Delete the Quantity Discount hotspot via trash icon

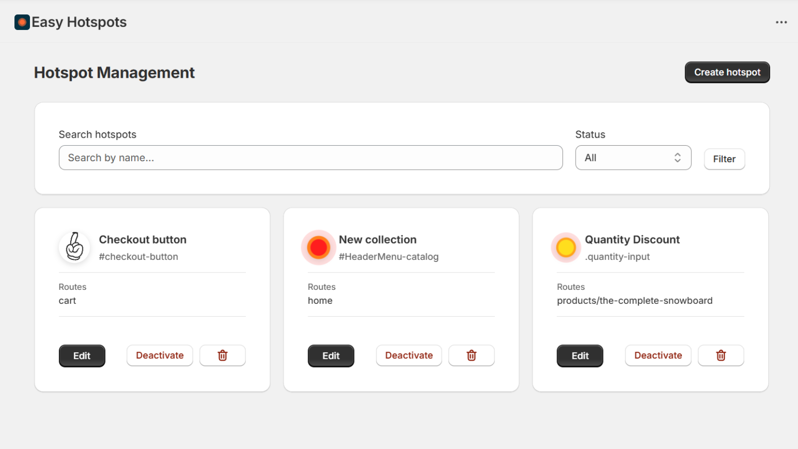pos(721,356)
